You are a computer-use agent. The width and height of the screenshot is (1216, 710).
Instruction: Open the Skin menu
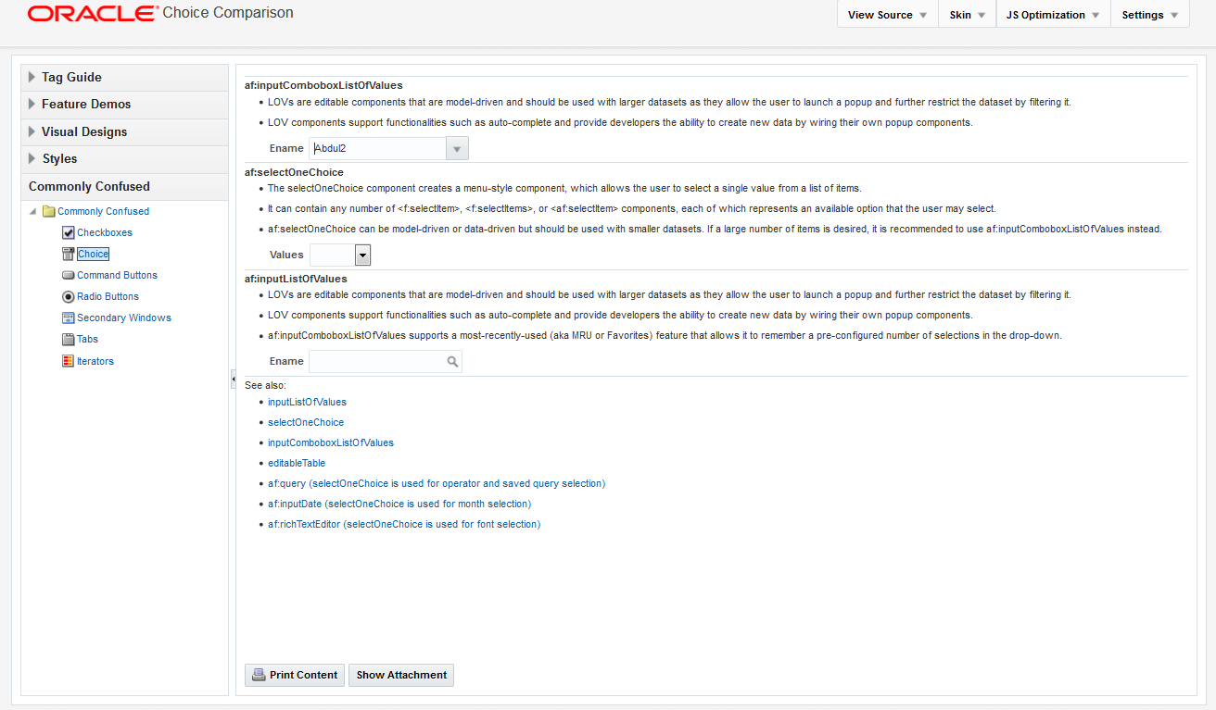(967, 15)
